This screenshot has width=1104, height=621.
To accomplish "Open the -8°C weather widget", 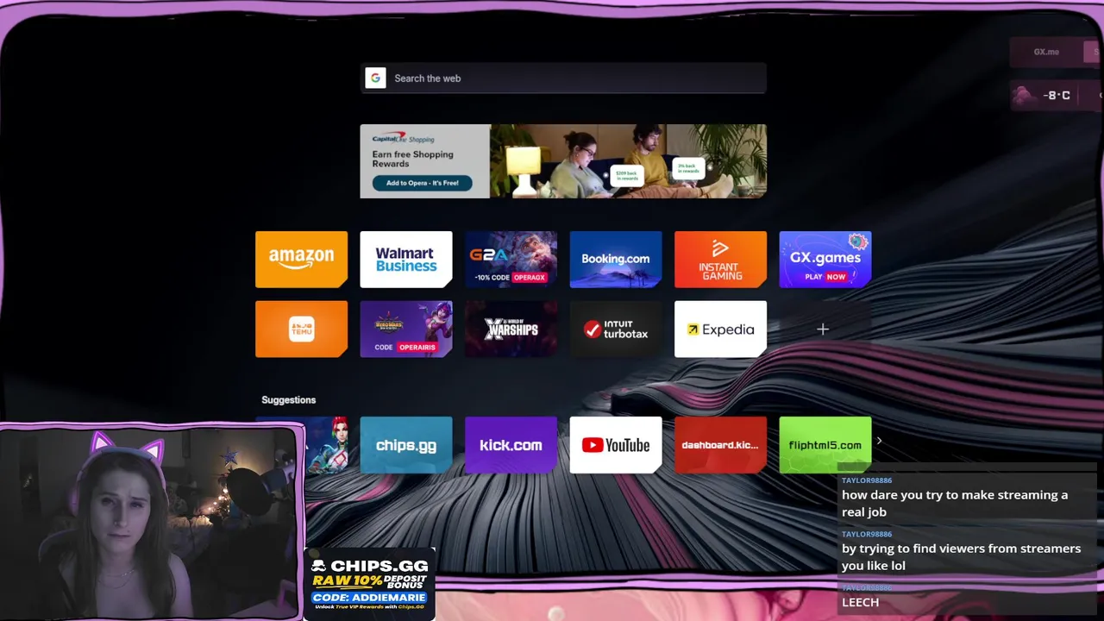I will pos(1056,95).
